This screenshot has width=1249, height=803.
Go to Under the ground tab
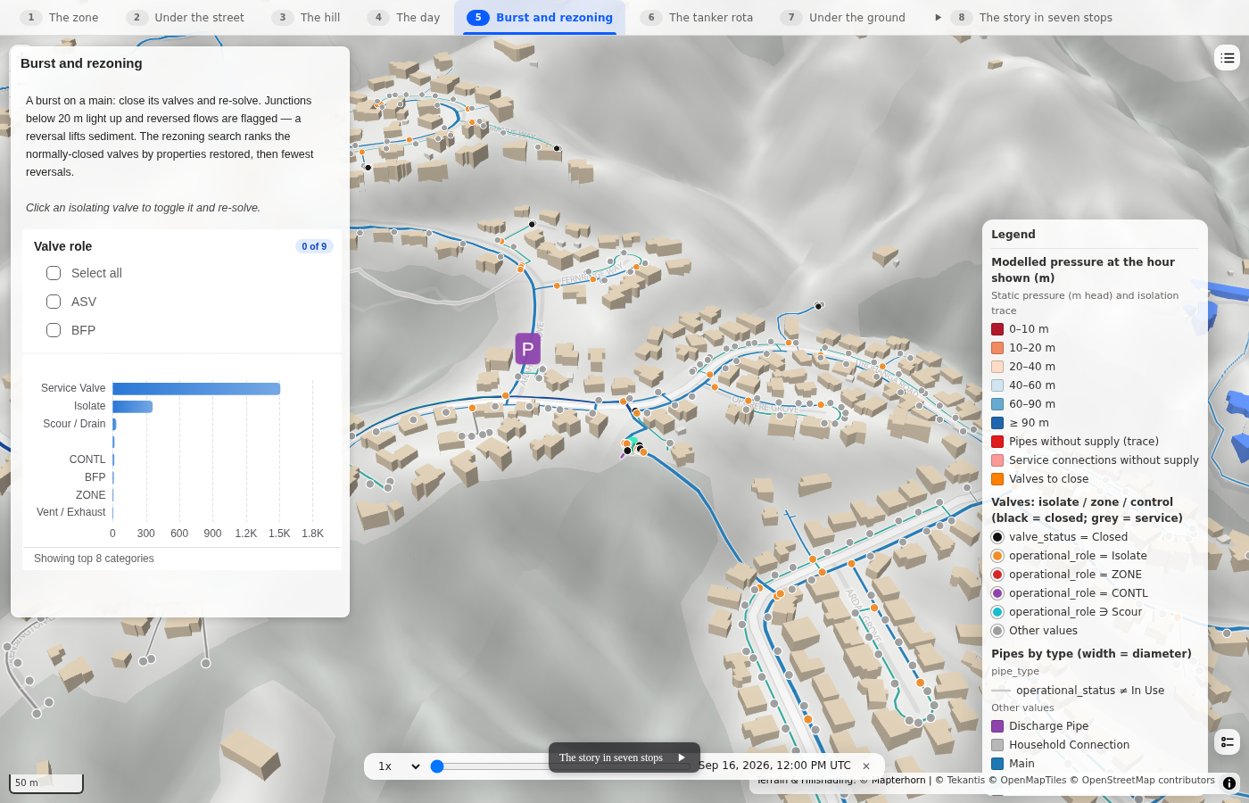(844, 18)
